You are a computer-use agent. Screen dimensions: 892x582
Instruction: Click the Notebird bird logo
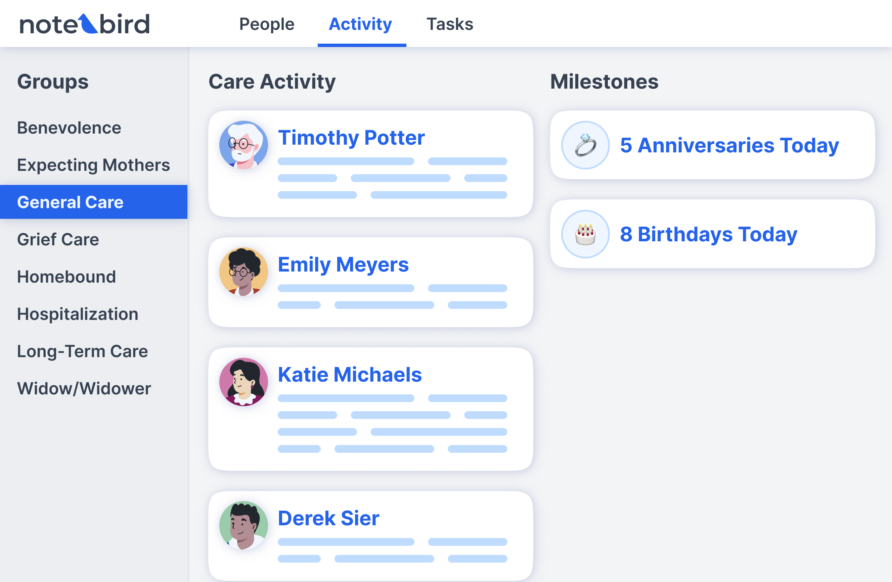(x=87, y=23)
